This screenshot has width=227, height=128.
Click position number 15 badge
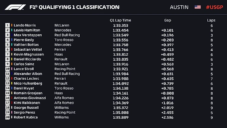point(7,93)
